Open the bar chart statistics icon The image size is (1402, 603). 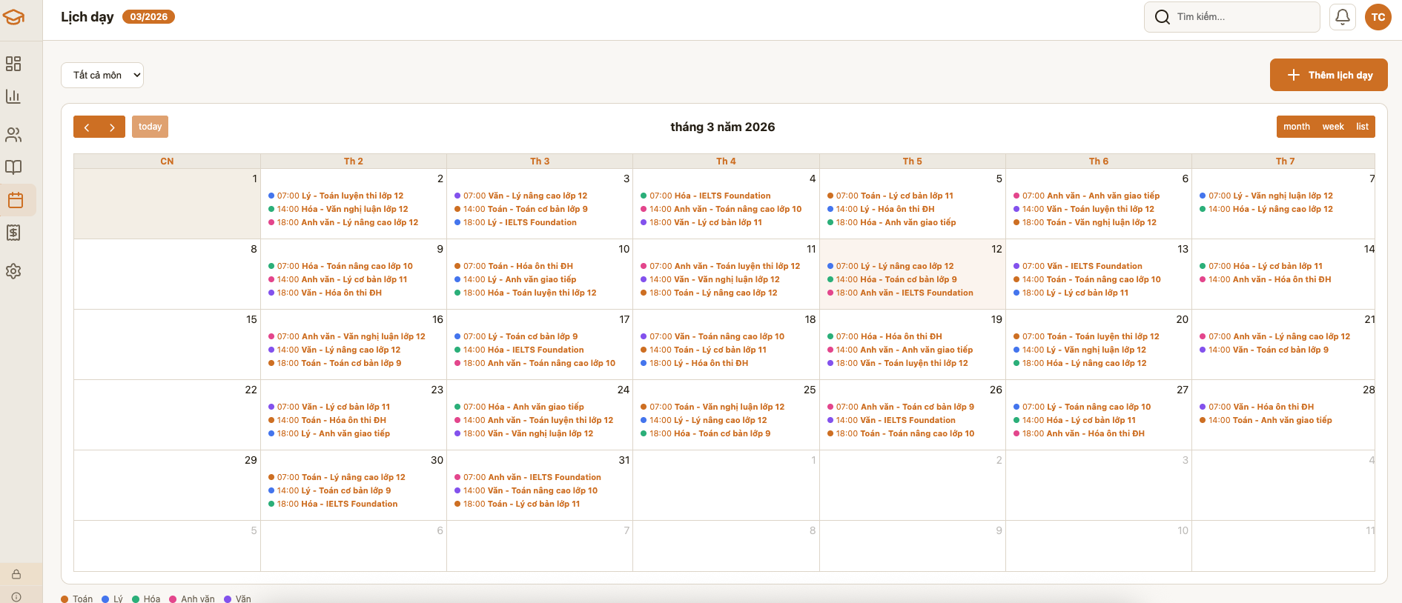pos(13,96)
